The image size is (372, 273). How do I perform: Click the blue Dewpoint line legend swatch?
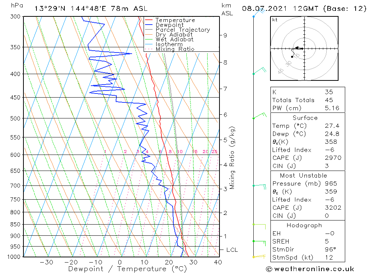(148, 25)
